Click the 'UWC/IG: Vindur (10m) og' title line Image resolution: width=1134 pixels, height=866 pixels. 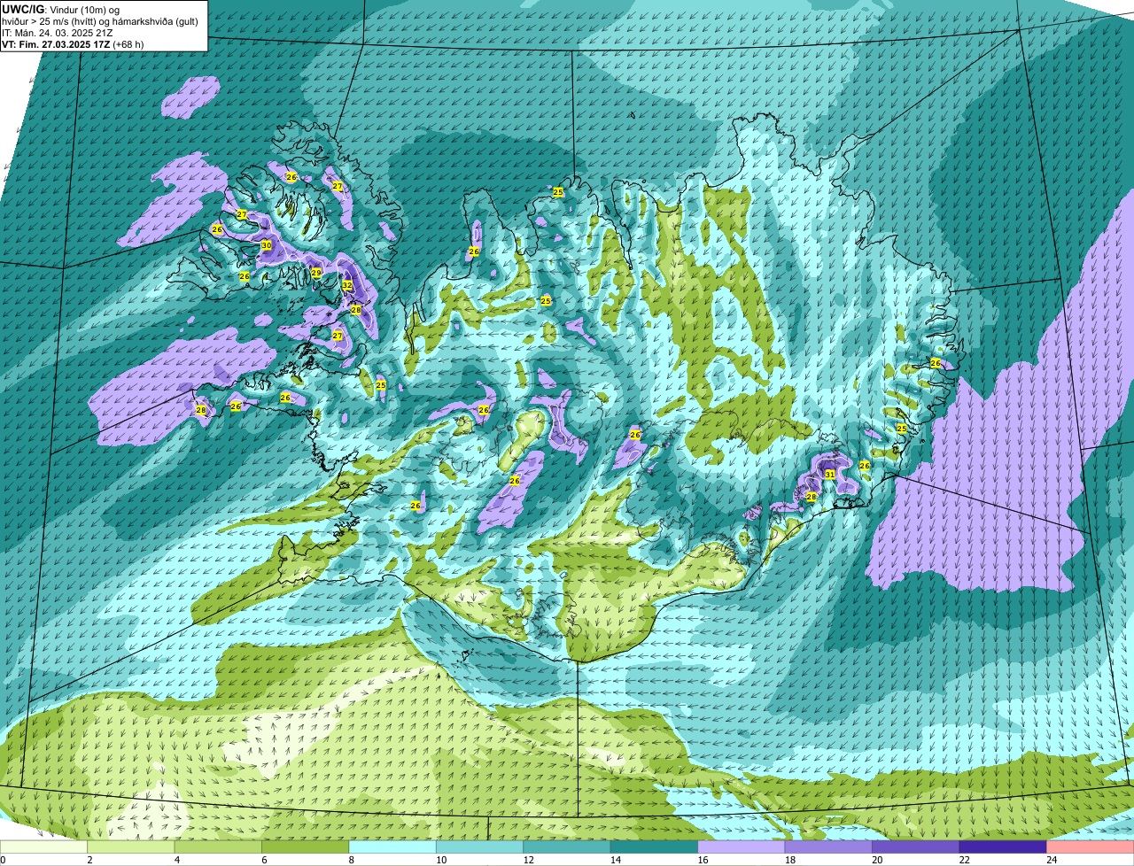[x=62, y=9]
